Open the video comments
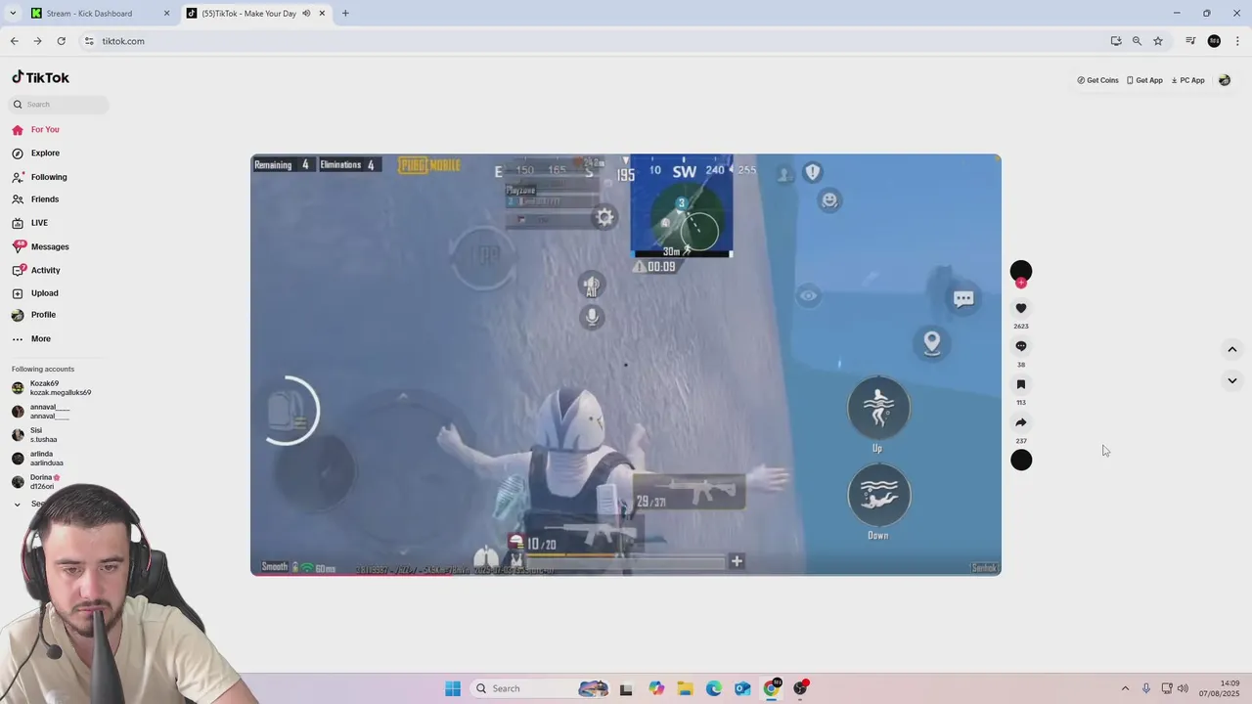 click(1021, 346)
